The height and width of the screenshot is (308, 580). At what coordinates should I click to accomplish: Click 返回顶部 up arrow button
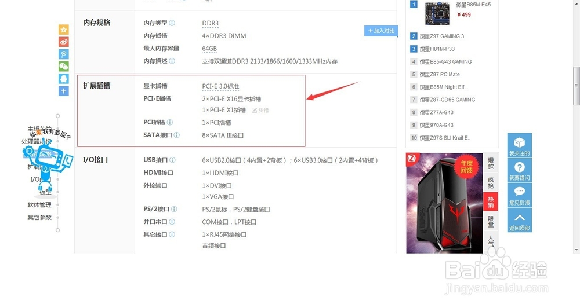point(519,220)
